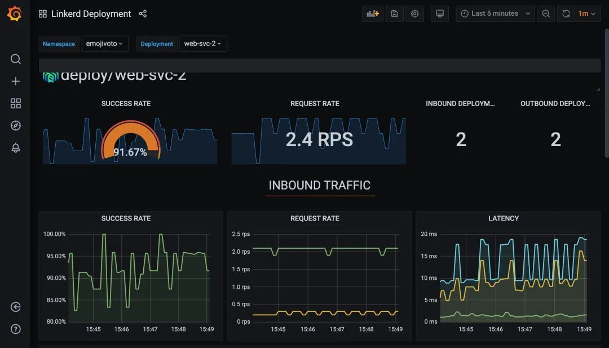Click the INBOUND DEPLOYM... panel title

click(460, 104)
